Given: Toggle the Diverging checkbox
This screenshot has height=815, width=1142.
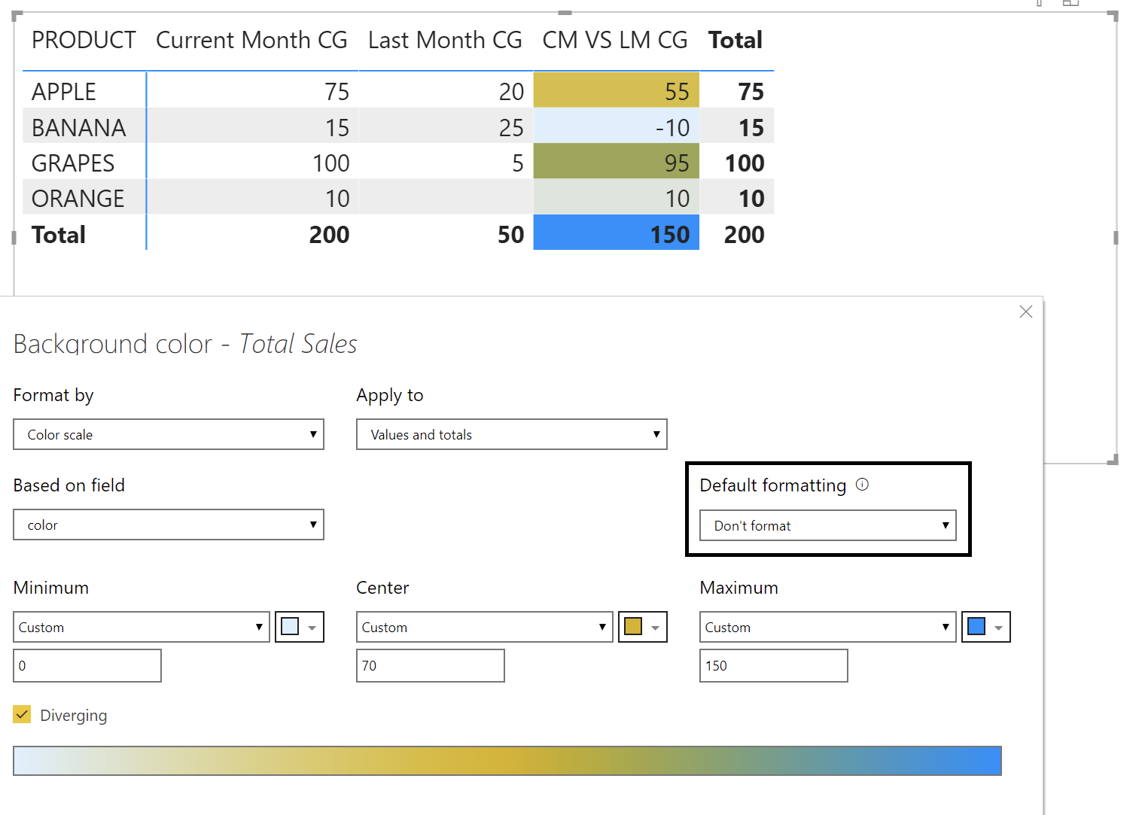Looking at the screenshot, I should (22, 715).
